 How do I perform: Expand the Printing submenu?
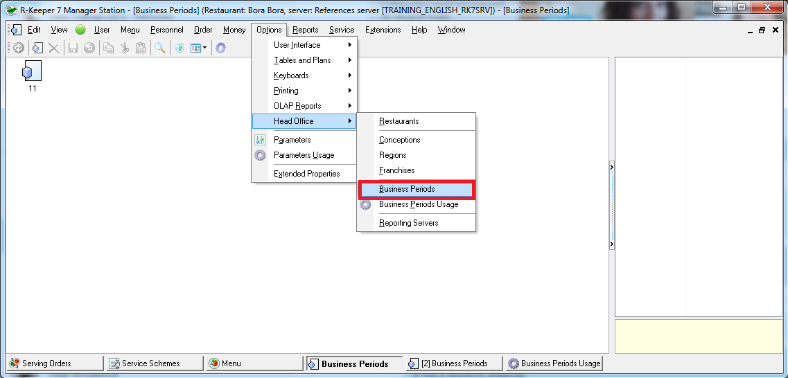(304, 91)
